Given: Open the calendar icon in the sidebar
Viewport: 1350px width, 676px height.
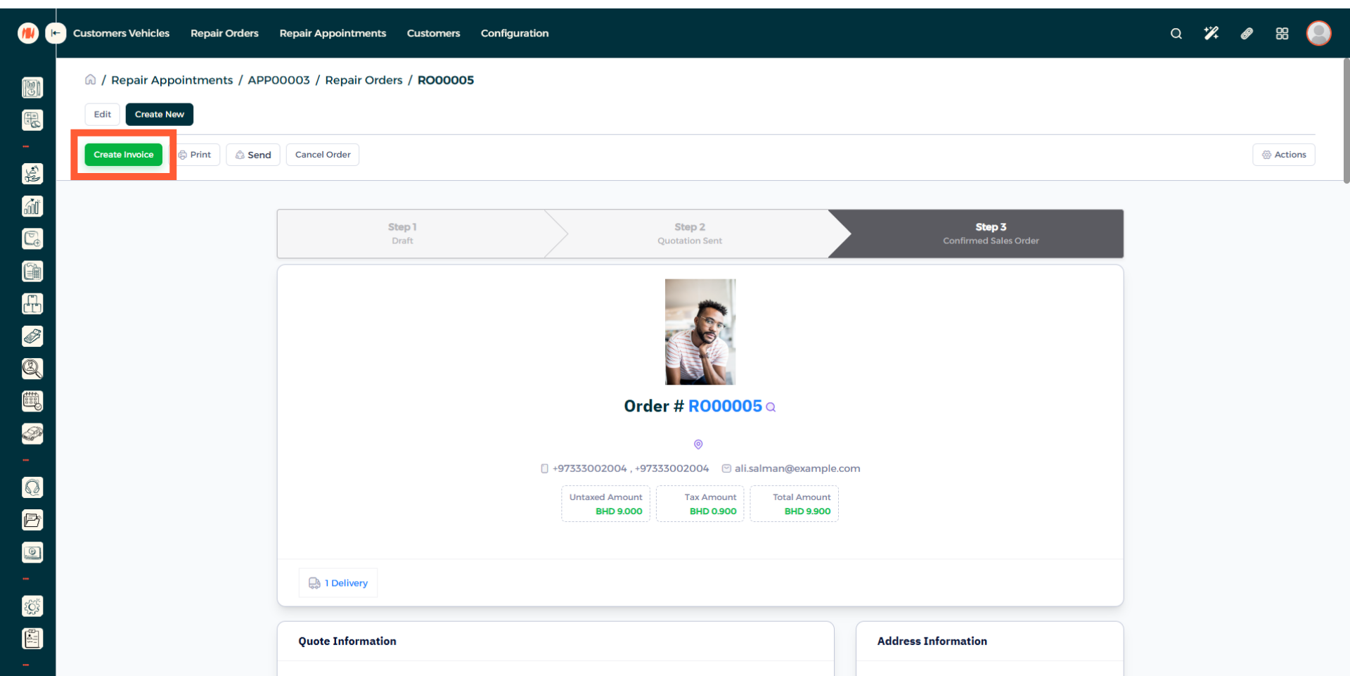Looking at the screenshot, I should click(32, 401).
